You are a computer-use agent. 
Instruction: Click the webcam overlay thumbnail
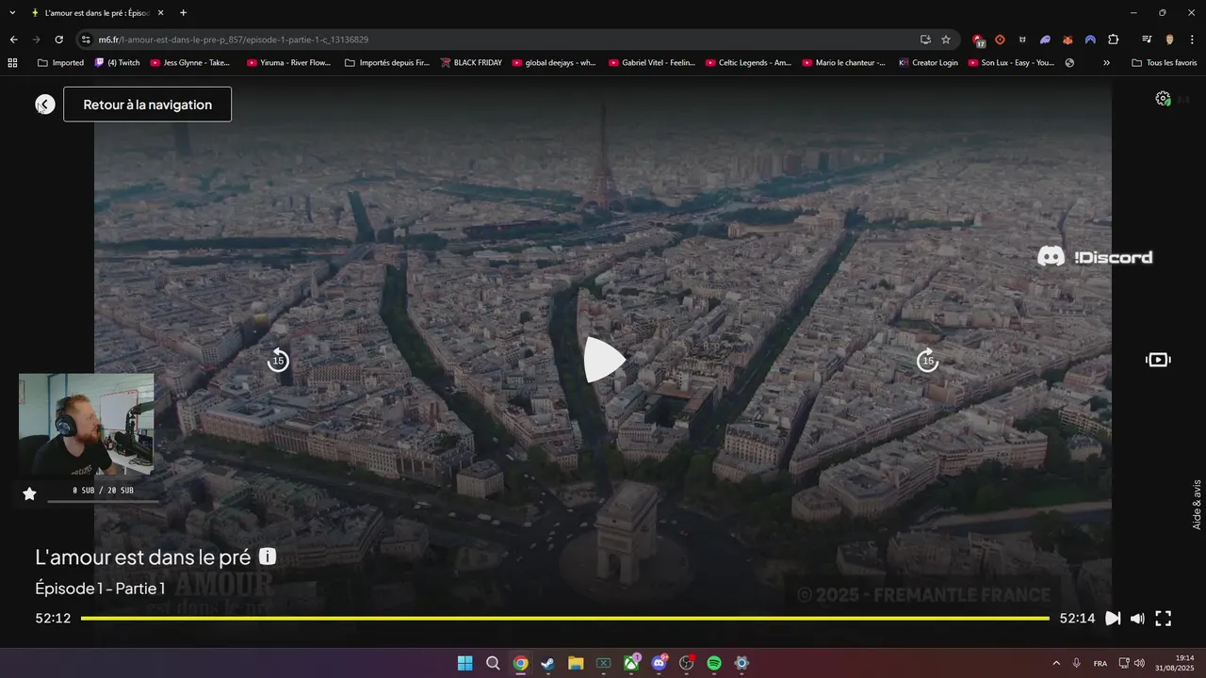pyautogui.click(x=86, y=426)
